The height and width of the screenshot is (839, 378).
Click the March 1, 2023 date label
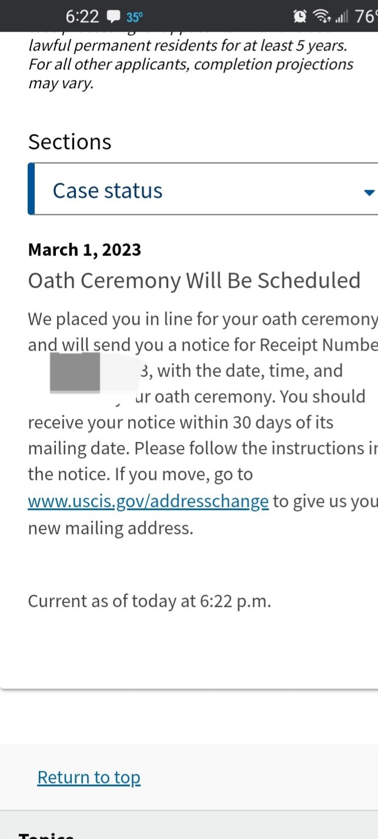pos(85,250)
